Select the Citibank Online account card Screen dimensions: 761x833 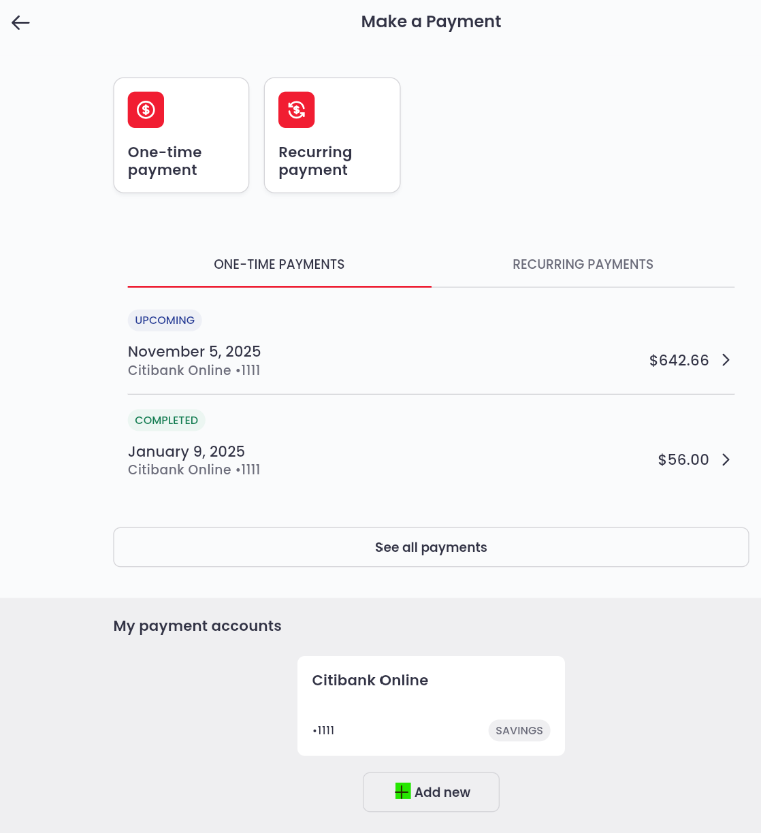click(x=431, y=705)
